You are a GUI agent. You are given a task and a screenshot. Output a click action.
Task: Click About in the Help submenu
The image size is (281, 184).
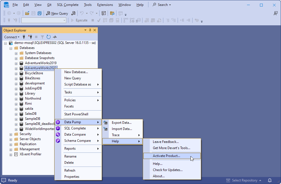click(172, 176)
